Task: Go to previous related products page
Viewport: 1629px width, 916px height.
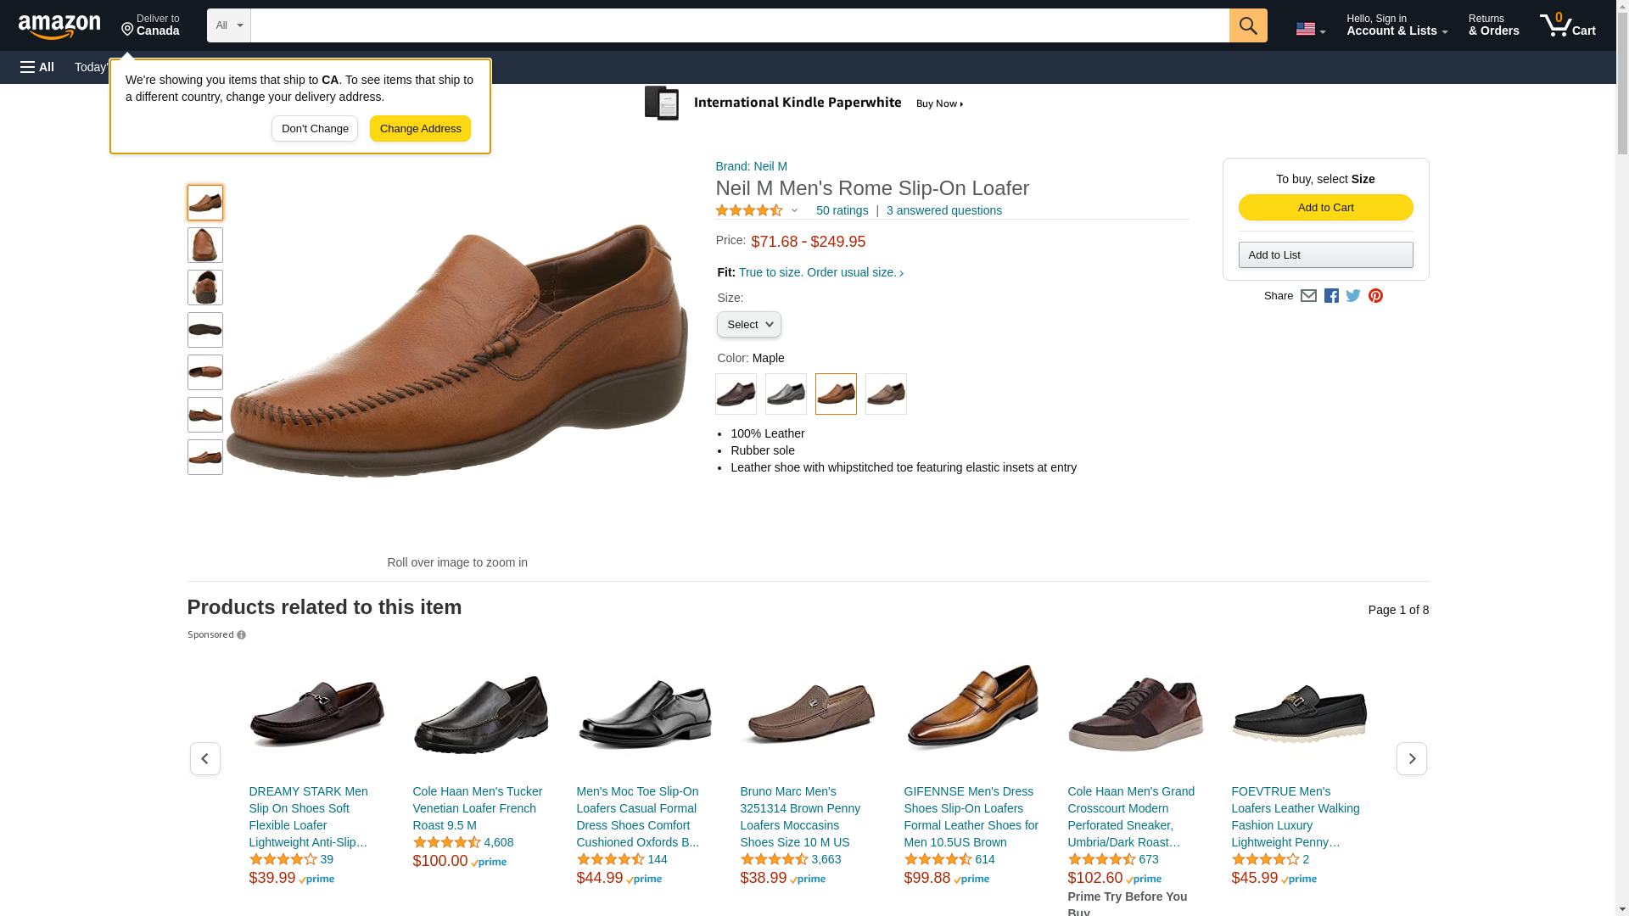Action: 204,758
